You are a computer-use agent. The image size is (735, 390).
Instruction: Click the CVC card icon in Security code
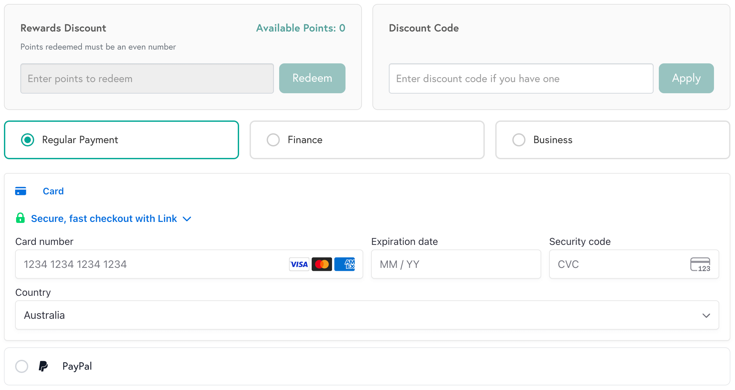coord(700,264)
